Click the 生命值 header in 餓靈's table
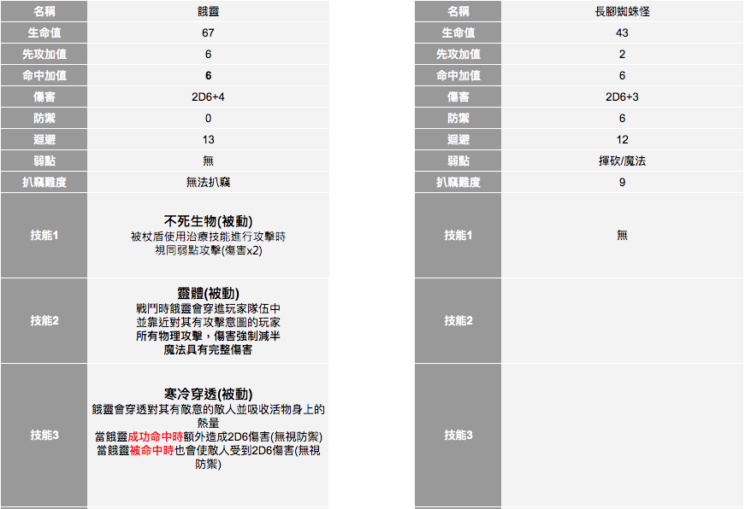Viewport: 745px width, 509px height. (44, 32)
